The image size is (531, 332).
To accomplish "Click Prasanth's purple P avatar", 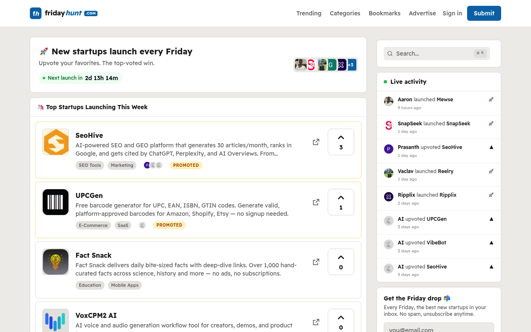I will coord(389,149).
